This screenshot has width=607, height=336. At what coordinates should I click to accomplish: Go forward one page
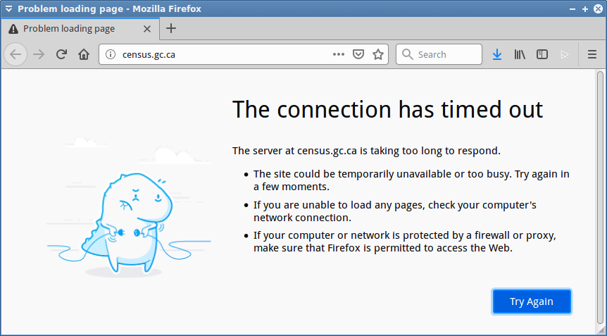39,54
